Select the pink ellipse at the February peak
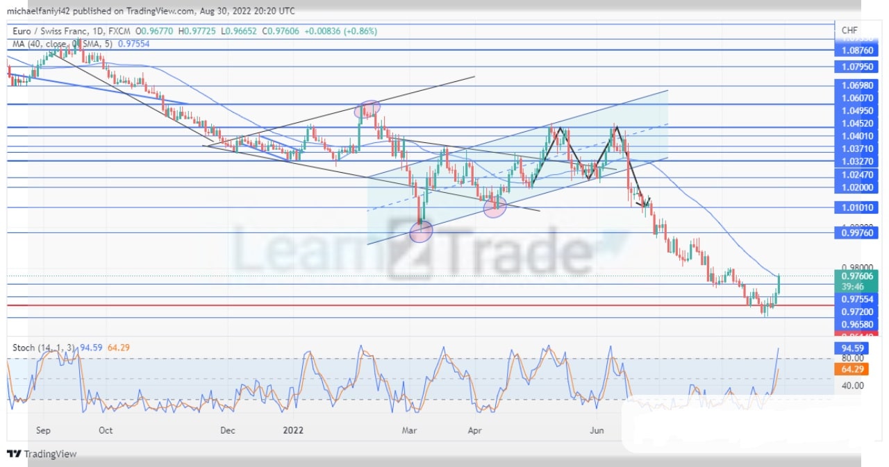The height and width of the screenshot is (467, 889). pyautogui.click(x=367, y=108)
